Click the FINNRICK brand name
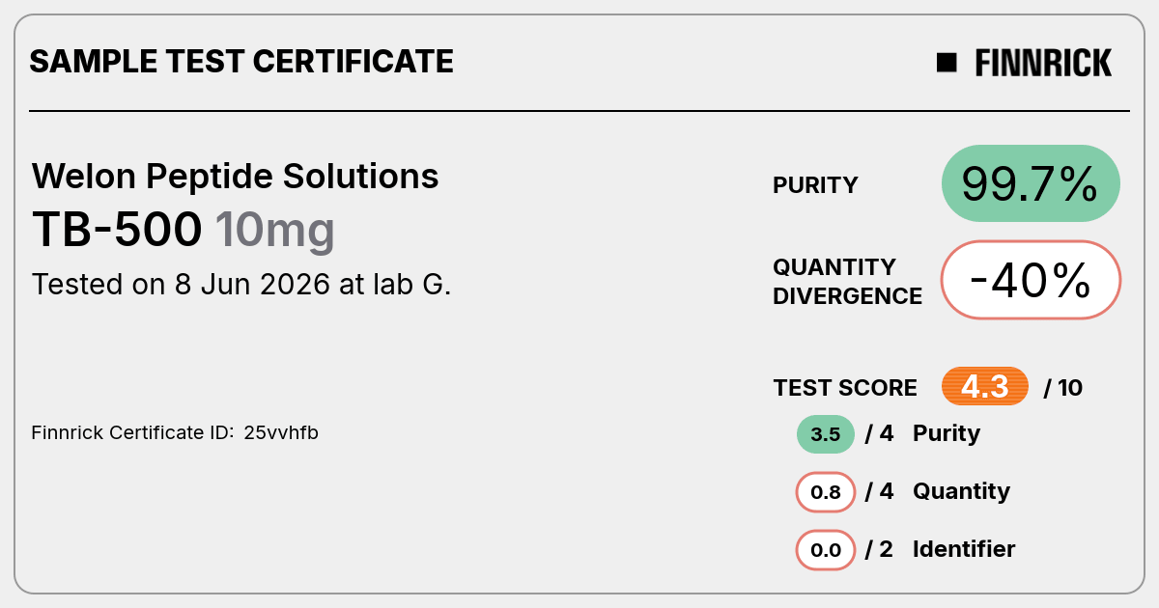This screenshot has height=608, width=1159. tap(1043, 63)
